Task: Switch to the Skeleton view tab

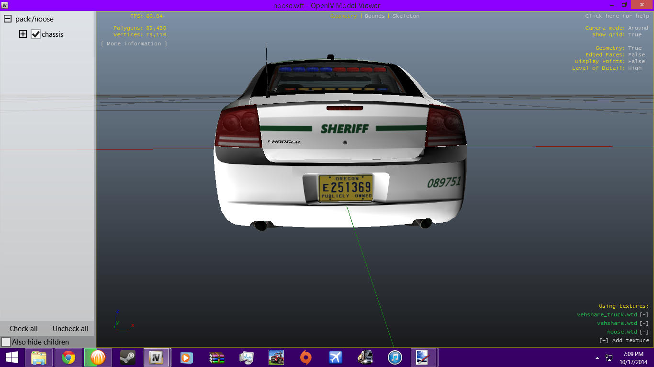Action: (x=406, y=16)
